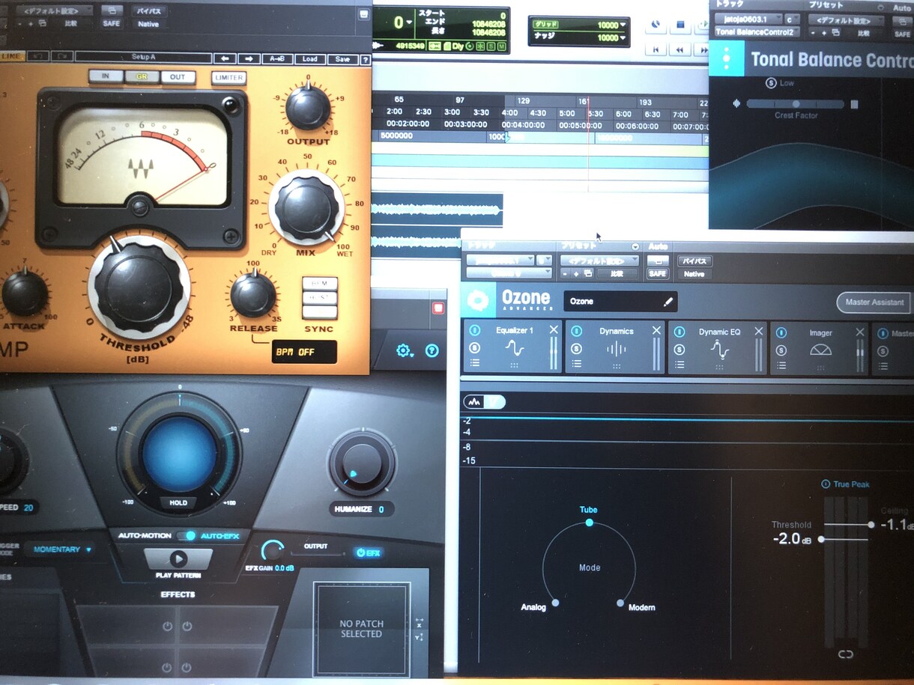Show IN meter on the compressor
Viewport: 914px width, 685px height.
coord(106,76)
